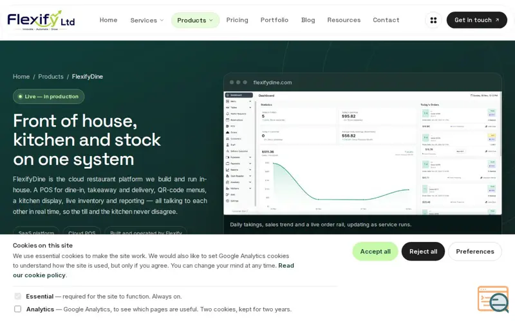Click the Menu icon in preview sidebar

click(x=228, y=101)
